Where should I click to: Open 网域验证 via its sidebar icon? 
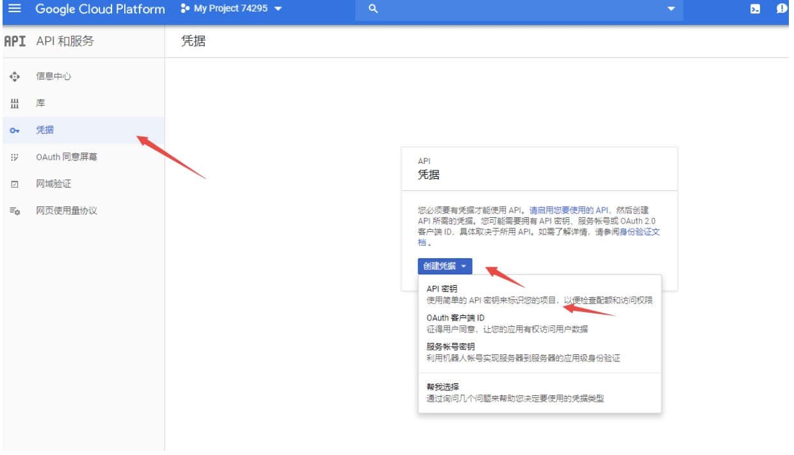pyautogui.click(x=15, y=183)
